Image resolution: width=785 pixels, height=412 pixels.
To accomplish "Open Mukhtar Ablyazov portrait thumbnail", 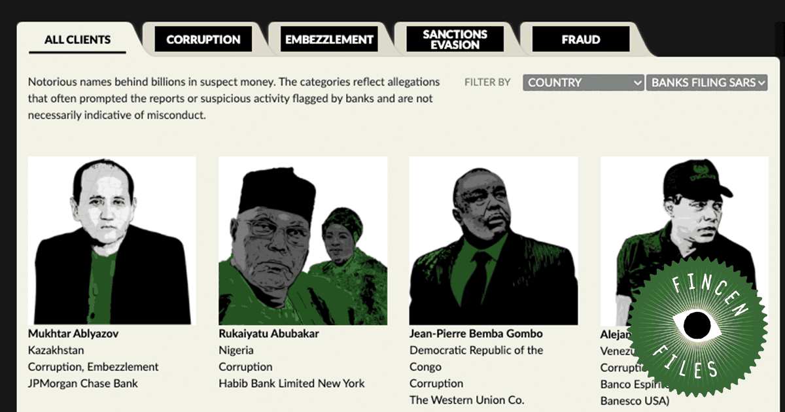I will (112, 241).
